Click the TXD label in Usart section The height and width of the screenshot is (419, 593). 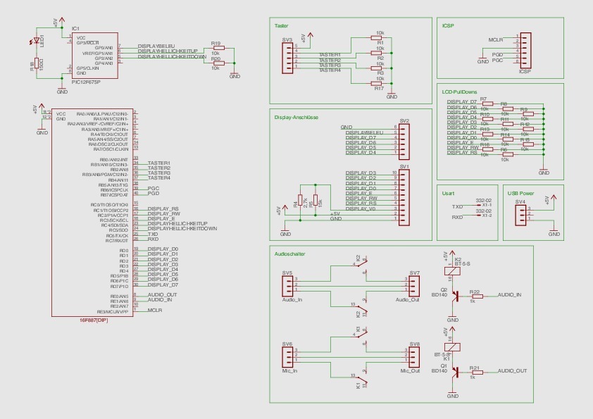457,207
